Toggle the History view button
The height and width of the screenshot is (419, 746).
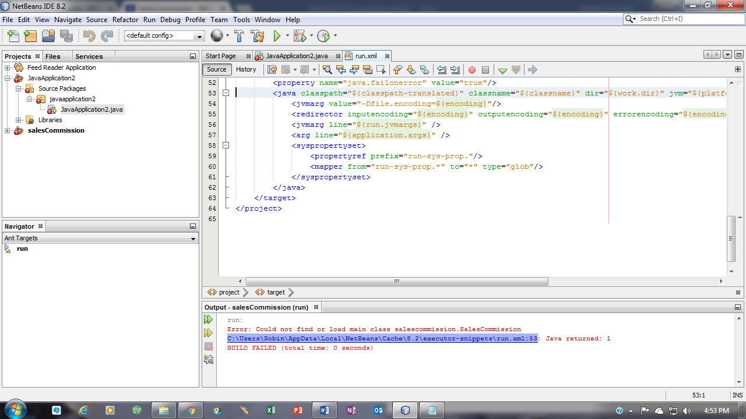pyautogui.click(x=246, y=69)
